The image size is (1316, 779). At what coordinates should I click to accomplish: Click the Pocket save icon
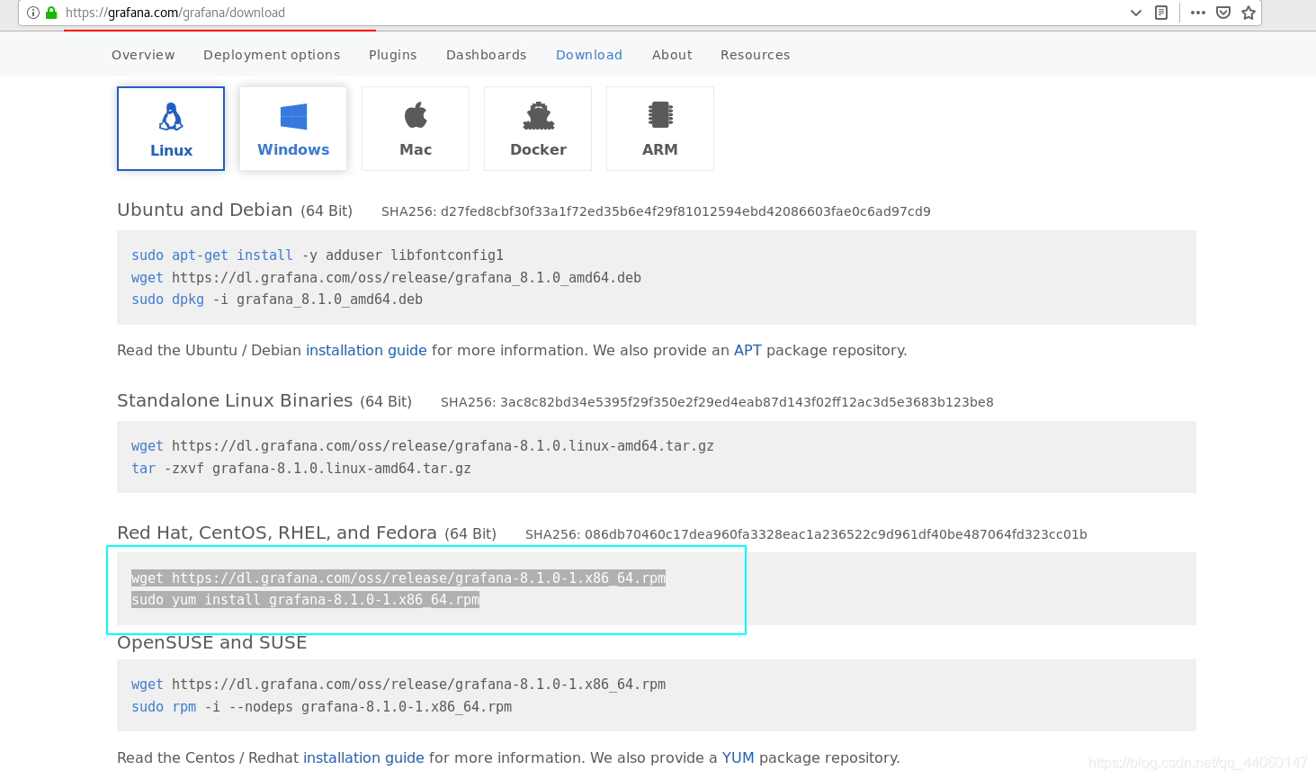click(1223, 13)
